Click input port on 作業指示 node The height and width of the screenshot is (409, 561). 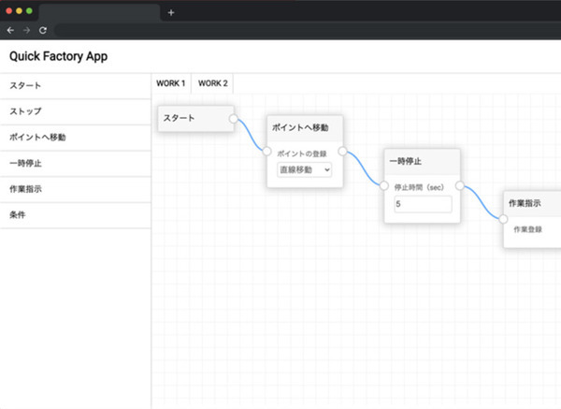503,219
